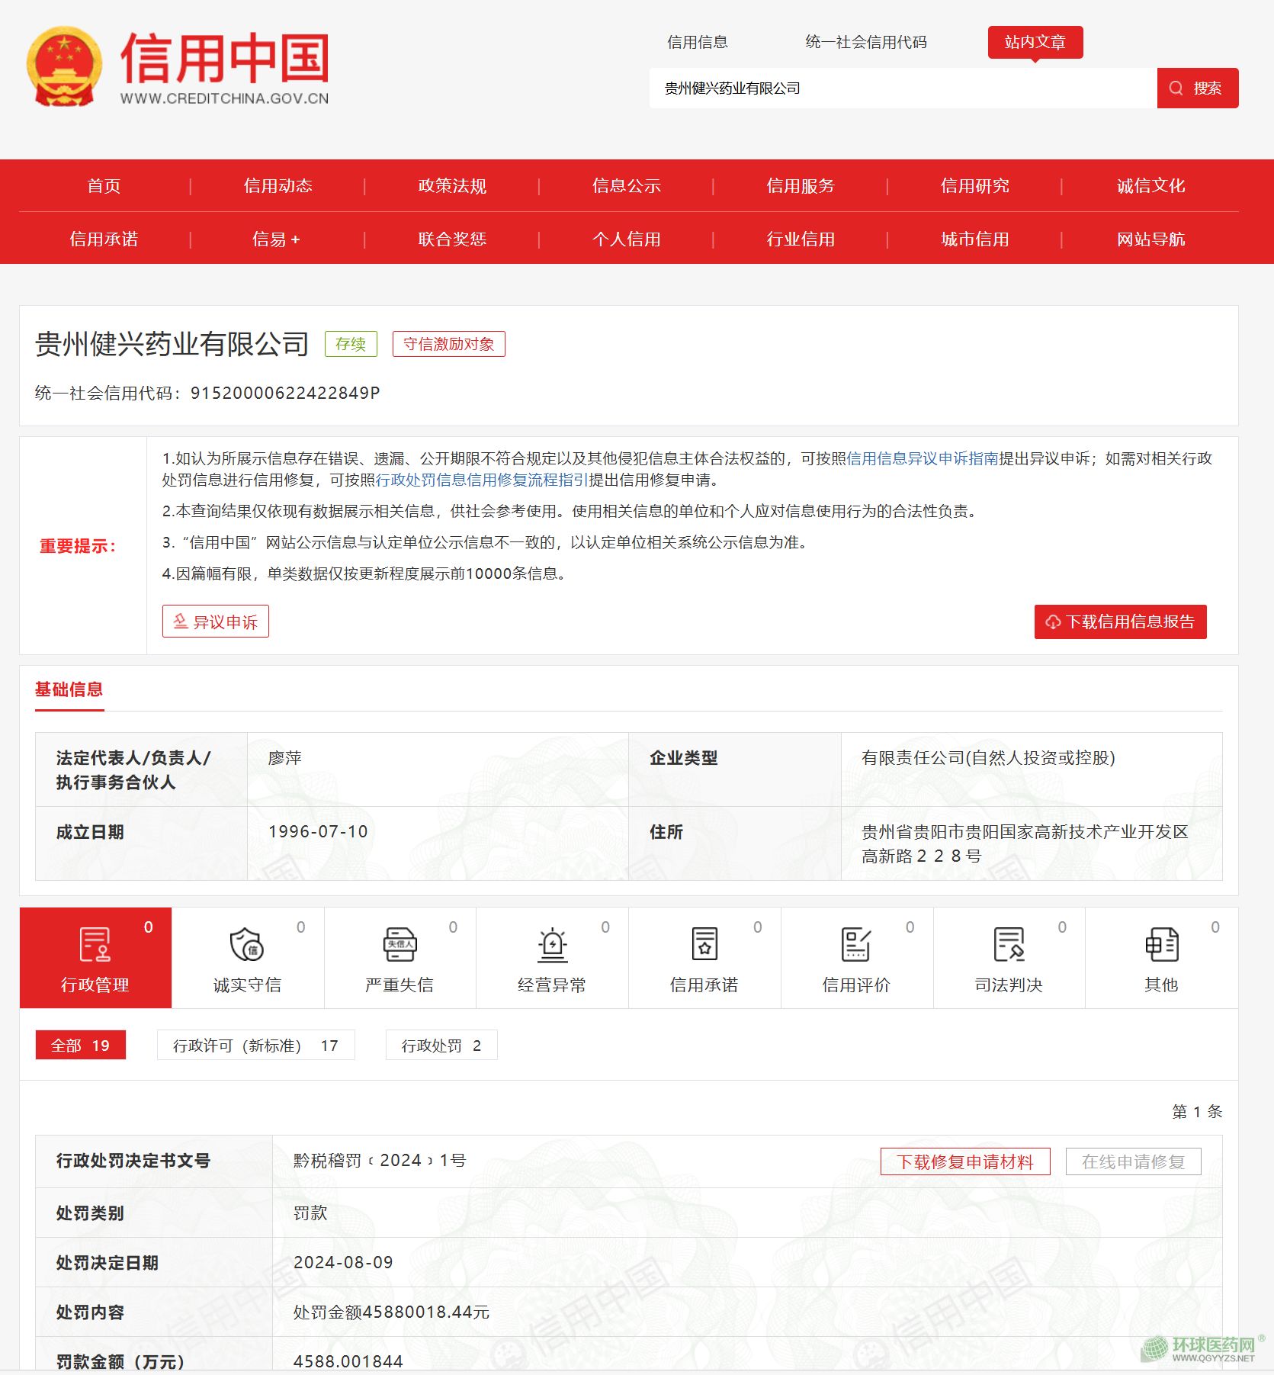Image resolution: width=1274 pixels, height=1375 pixels.
Task: Click the 行政管理 category icon
Action: tap(95, 944)
